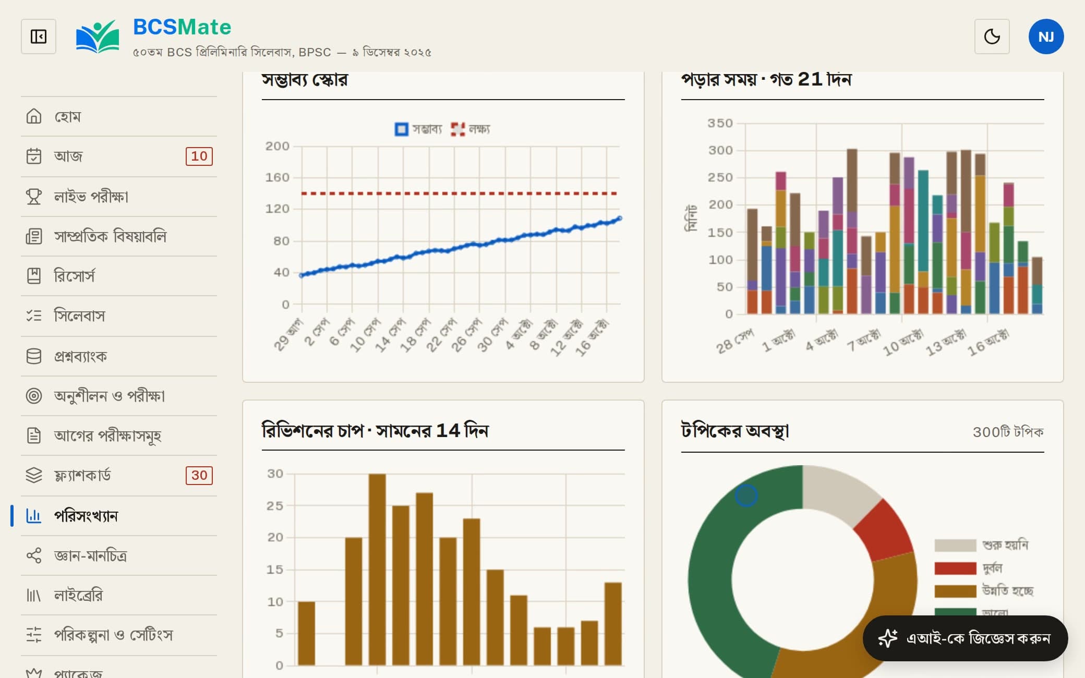Screen dimensions: 1085x678
Task: Click the 10 badge next to আজ
Action: 199,156
